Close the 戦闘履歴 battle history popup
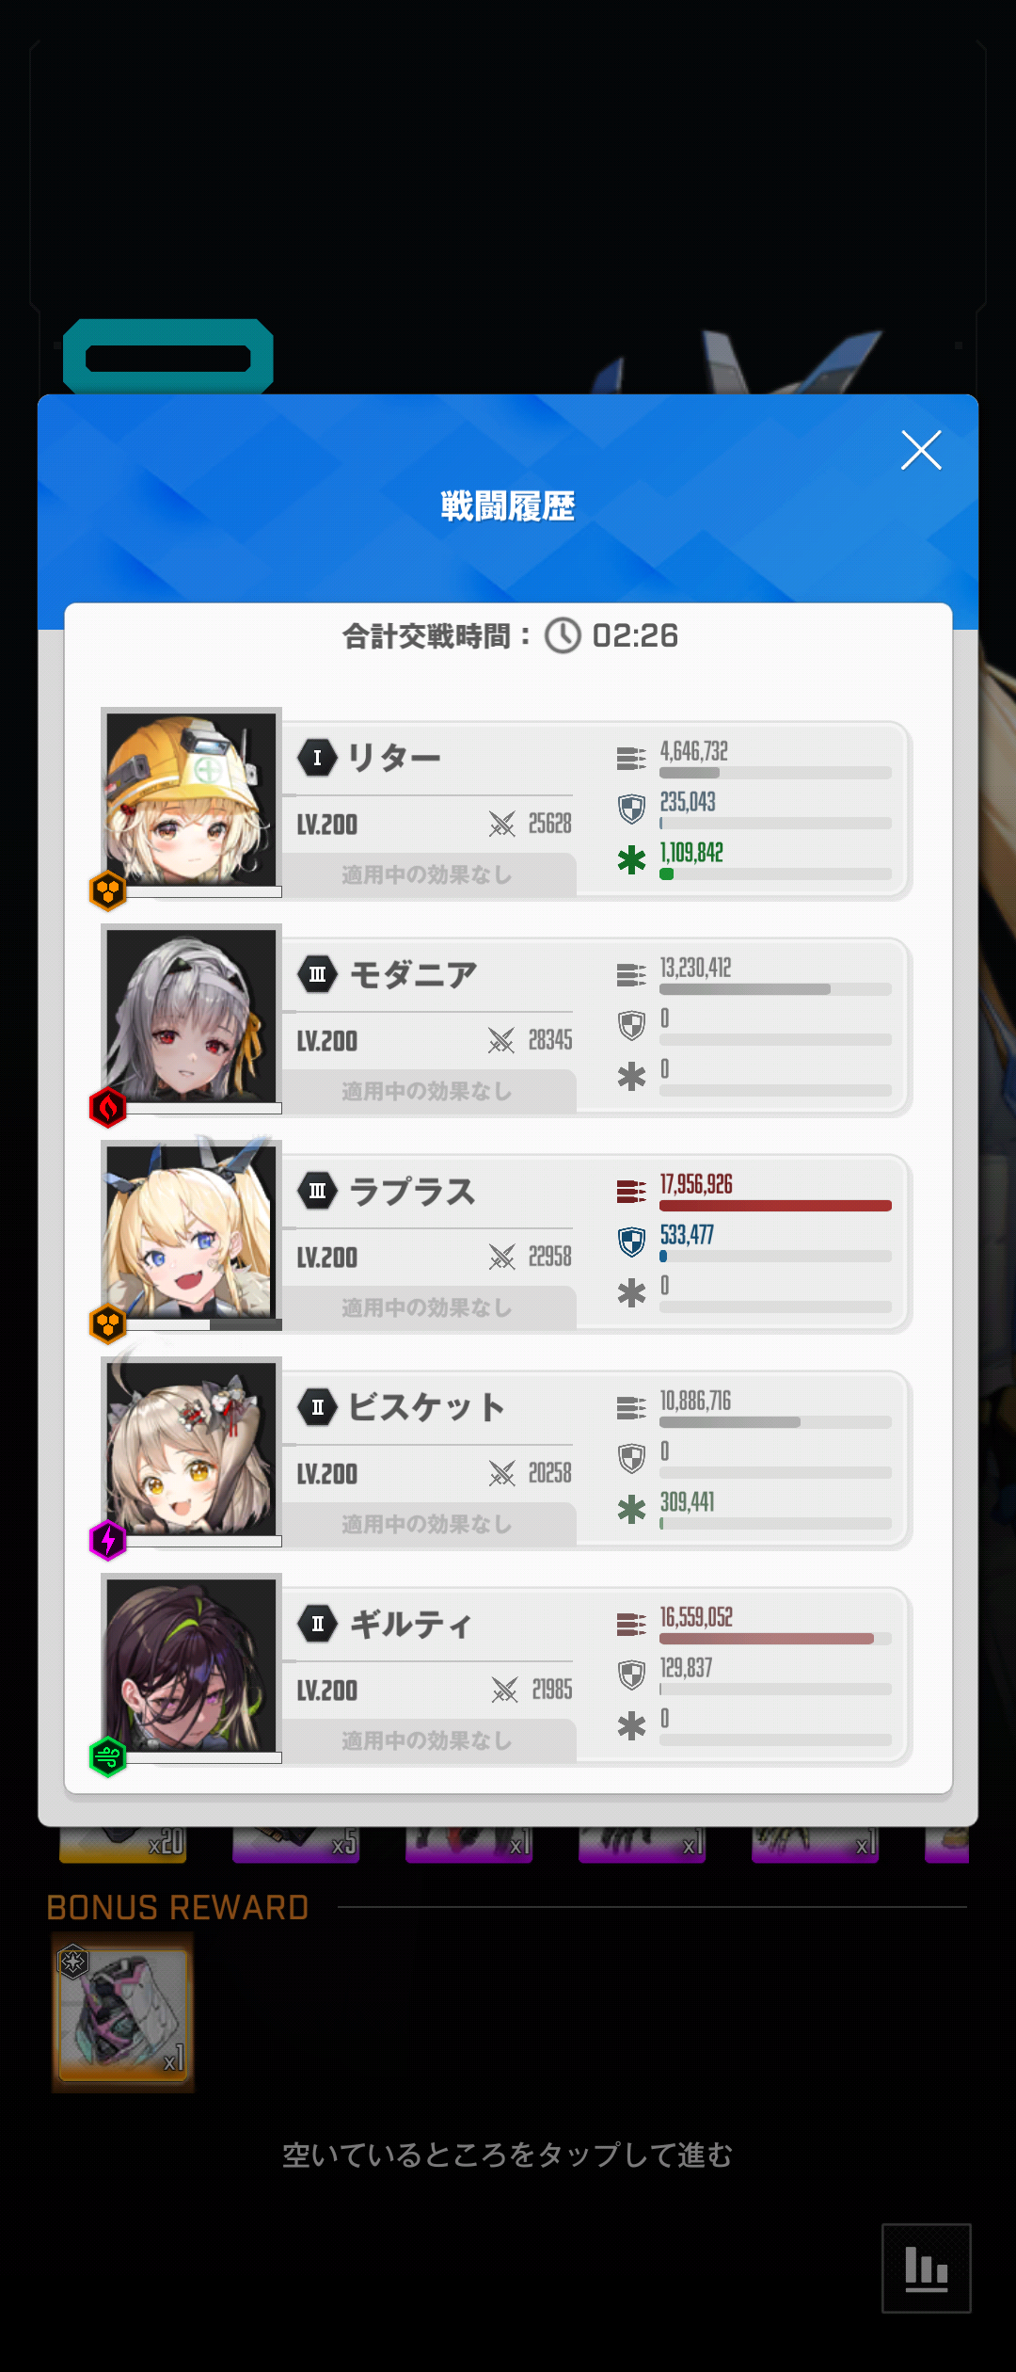Image resolution: width=1016 pixels, height=2372 pixels. (921, 450)
